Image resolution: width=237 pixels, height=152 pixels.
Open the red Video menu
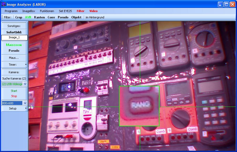click(x=93, y=11)
